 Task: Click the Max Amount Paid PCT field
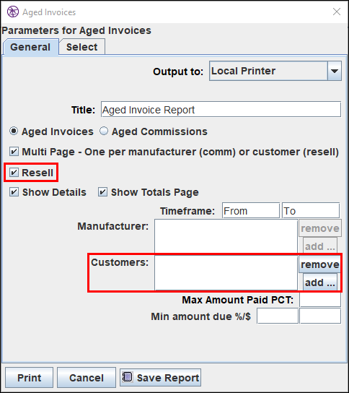point(320,300)
